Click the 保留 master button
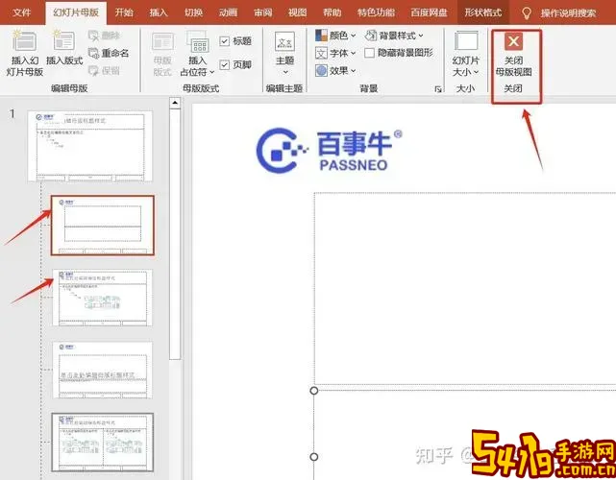Viewport: 616px width, 480px height. pos(105,71)
